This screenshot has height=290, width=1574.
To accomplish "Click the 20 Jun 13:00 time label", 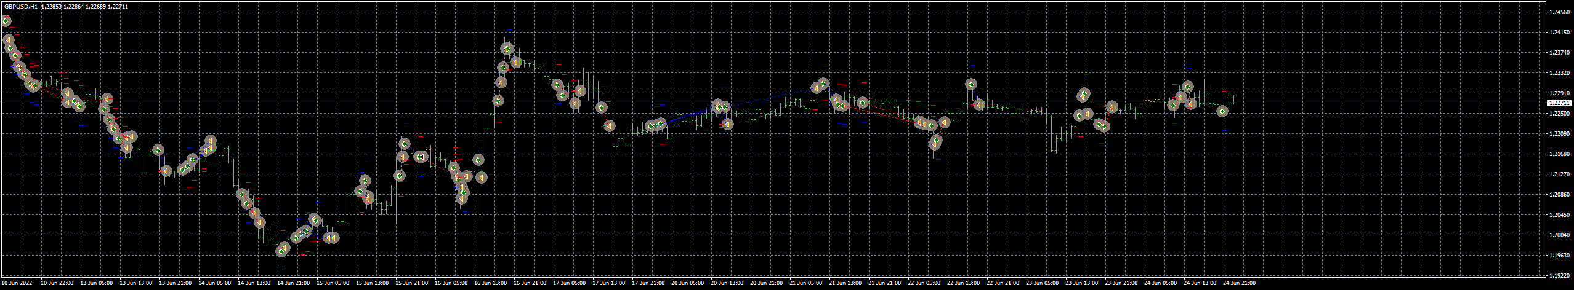I will (x=727, y=284).
